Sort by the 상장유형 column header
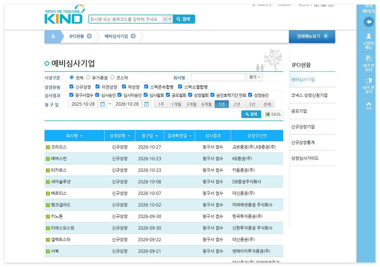The height and width of the screenshot is (267, 380). click(120, 136)
